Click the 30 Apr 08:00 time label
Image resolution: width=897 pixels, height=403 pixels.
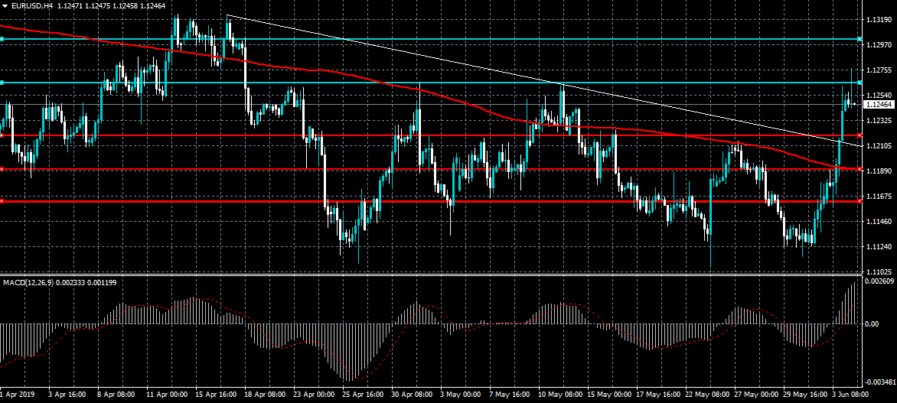pyautogui.click(x=413, y=395)
